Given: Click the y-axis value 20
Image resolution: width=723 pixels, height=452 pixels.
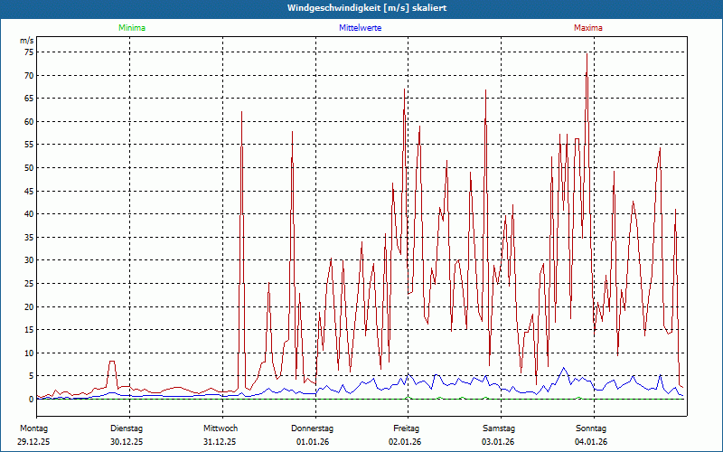Looking at the screenshot, I should [x=29, y=306].
